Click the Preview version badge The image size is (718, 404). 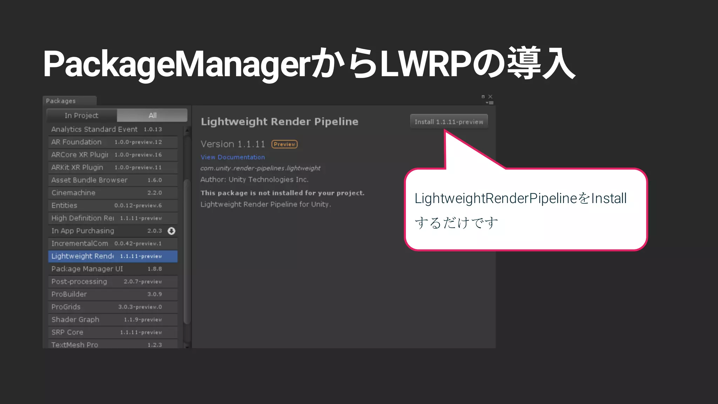click(284, 144)
